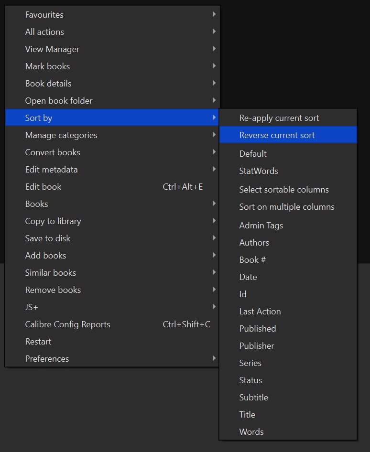The image size is (370, 452).
Task: Open the Preferences submenu
Action: 47,359
